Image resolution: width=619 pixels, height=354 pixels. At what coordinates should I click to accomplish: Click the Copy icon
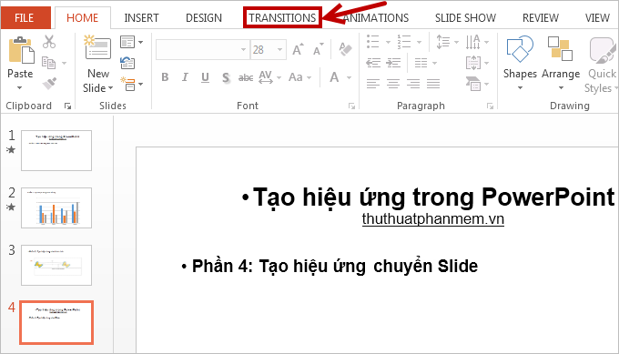pos(49,63)
